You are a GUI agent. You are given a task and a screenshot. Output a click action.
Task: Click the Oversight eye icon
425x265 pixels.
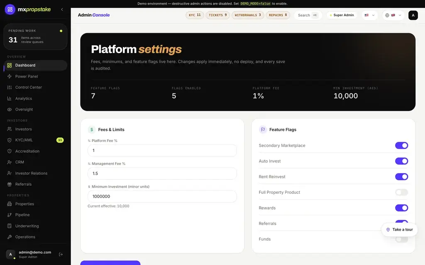pos(10,109)
